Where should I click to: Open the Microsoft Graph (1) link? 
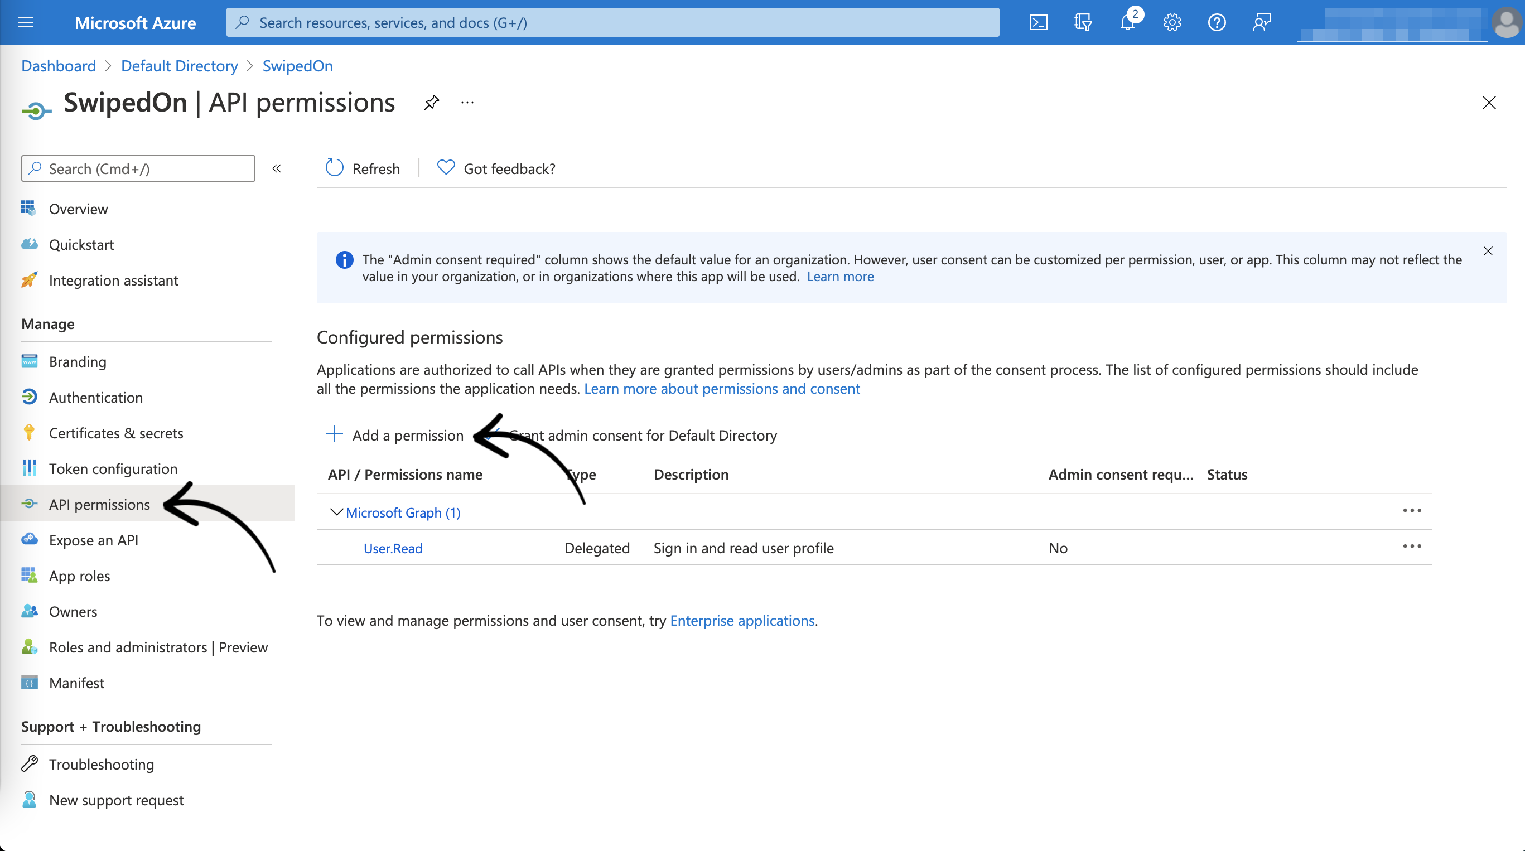click(x=403, y=512)
